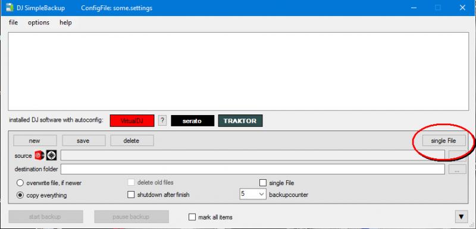
Task: Click the black serato autoconfig button
Action: click(x=192, y=120)
